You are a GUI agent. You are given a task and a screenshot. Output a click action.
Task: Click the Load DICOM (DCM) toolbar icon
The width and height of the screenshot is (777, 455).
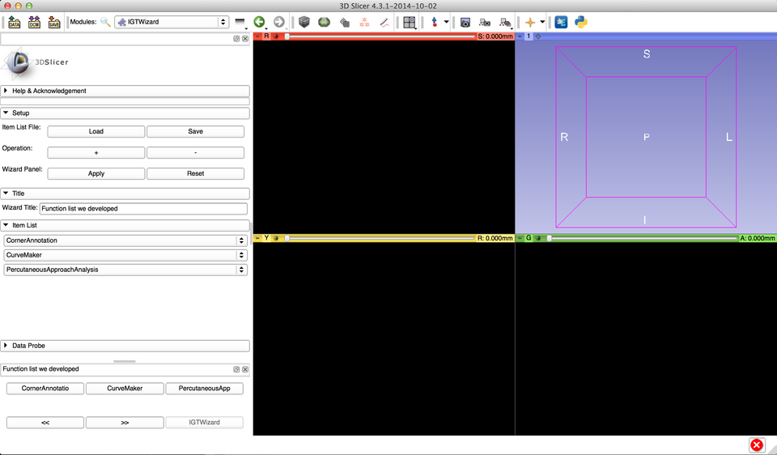click(x=35, y=22)
